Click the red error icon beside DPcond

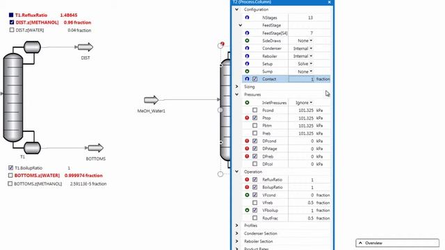click(x=247, y=141)
